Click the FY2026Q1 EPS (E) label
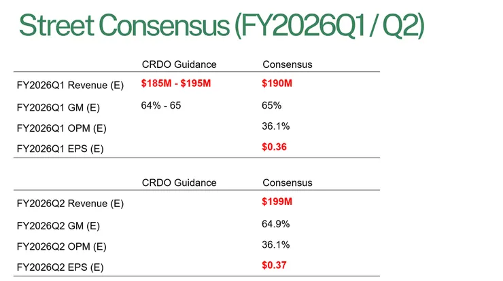Image resolution: width=503 pixels, height=281 pixels. pos(60,148)
